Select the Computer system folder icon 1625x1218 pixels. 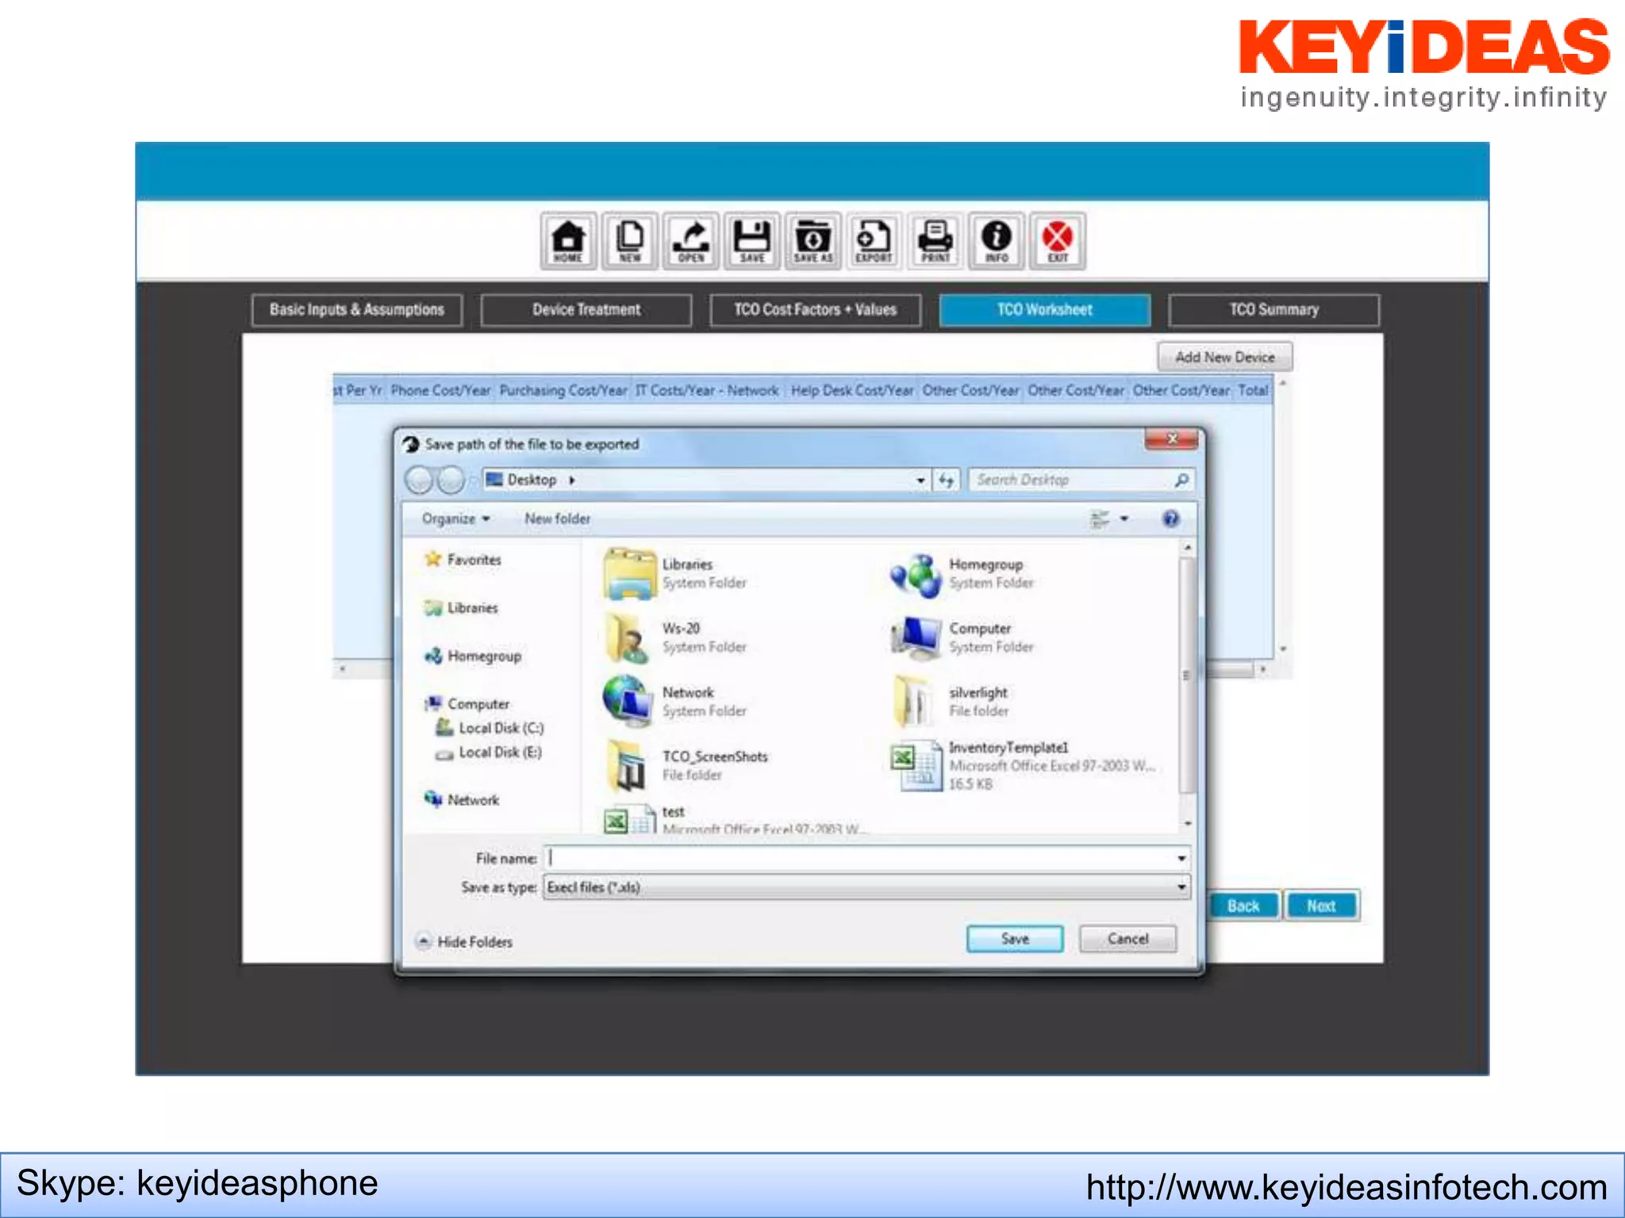[916, 639]
